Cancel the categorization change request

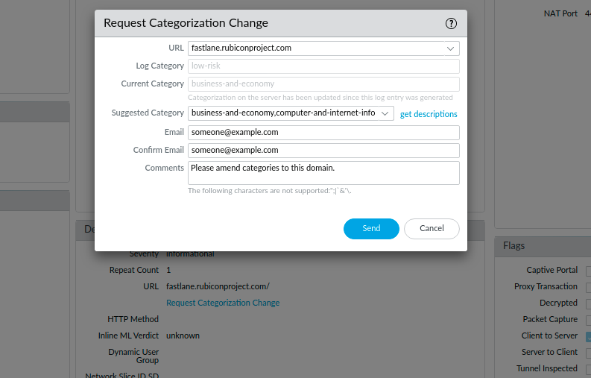click(432, 229)
